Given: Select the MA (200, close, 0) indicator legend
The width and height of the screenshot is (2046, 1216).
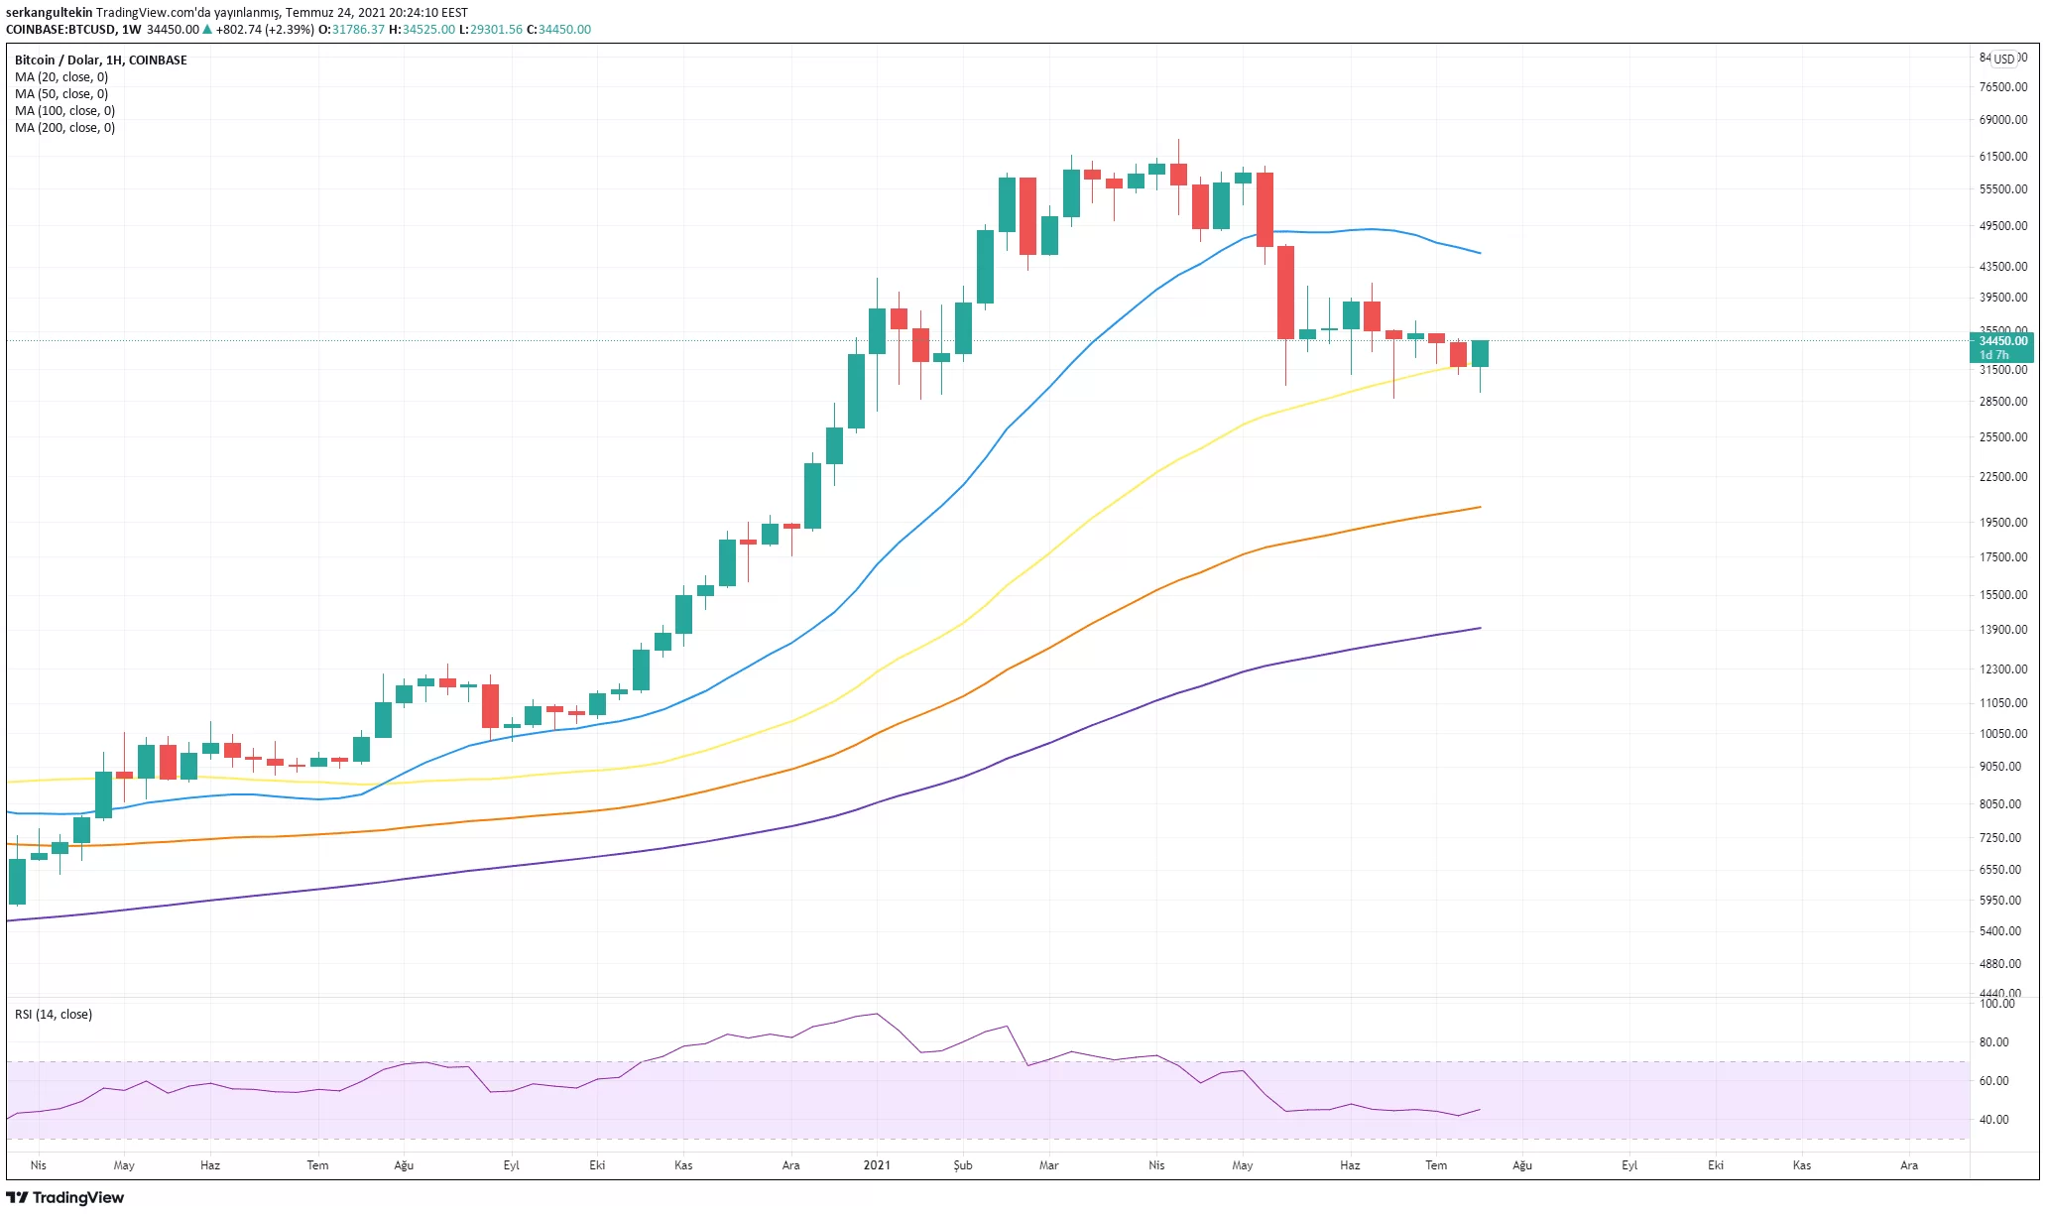Looking at the screenshot, I should (64, 128).
